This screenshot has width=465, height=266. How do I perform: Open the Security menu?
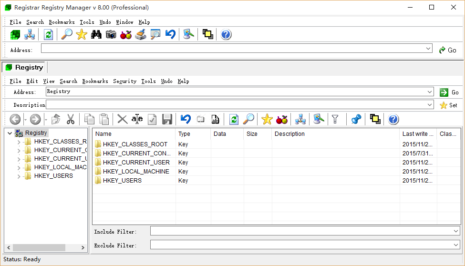click(x=125, y=81)
